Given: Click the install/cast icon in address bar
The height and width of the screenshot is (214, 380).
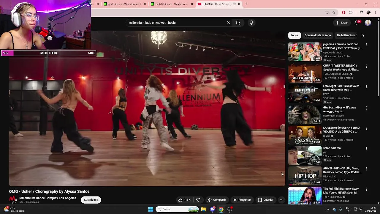Looking at the screenshot, I should (327, 12).
